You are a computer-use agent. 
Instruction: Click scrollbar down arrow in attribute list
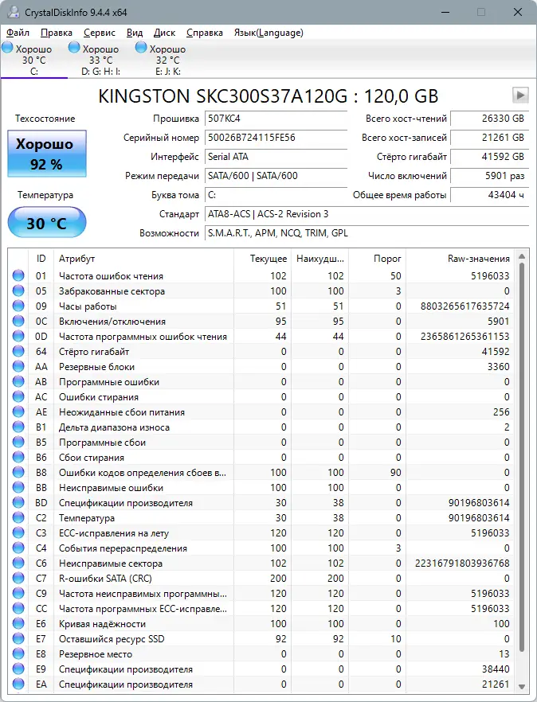click(x=522, y=686)
